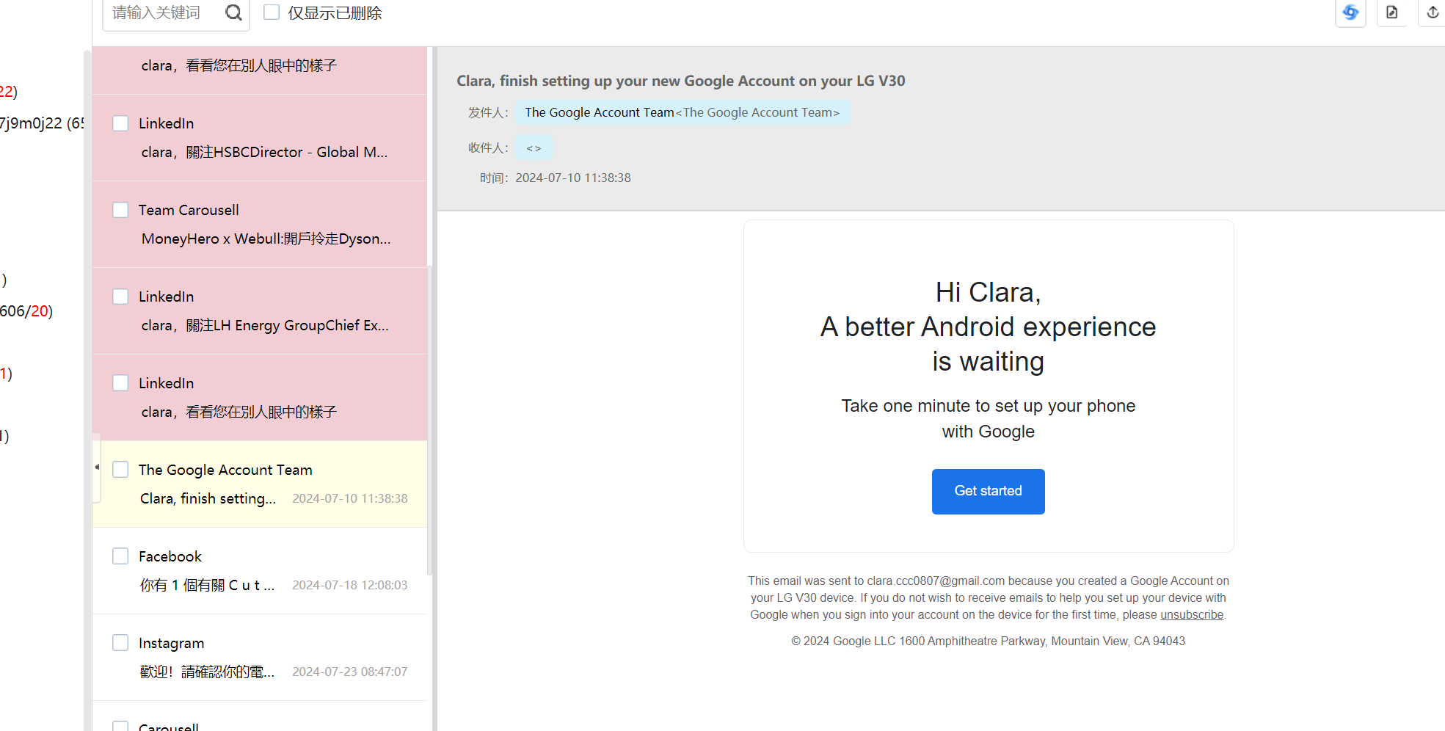Follow the unsubscribe link in the email footer

tap(1192, 615)
